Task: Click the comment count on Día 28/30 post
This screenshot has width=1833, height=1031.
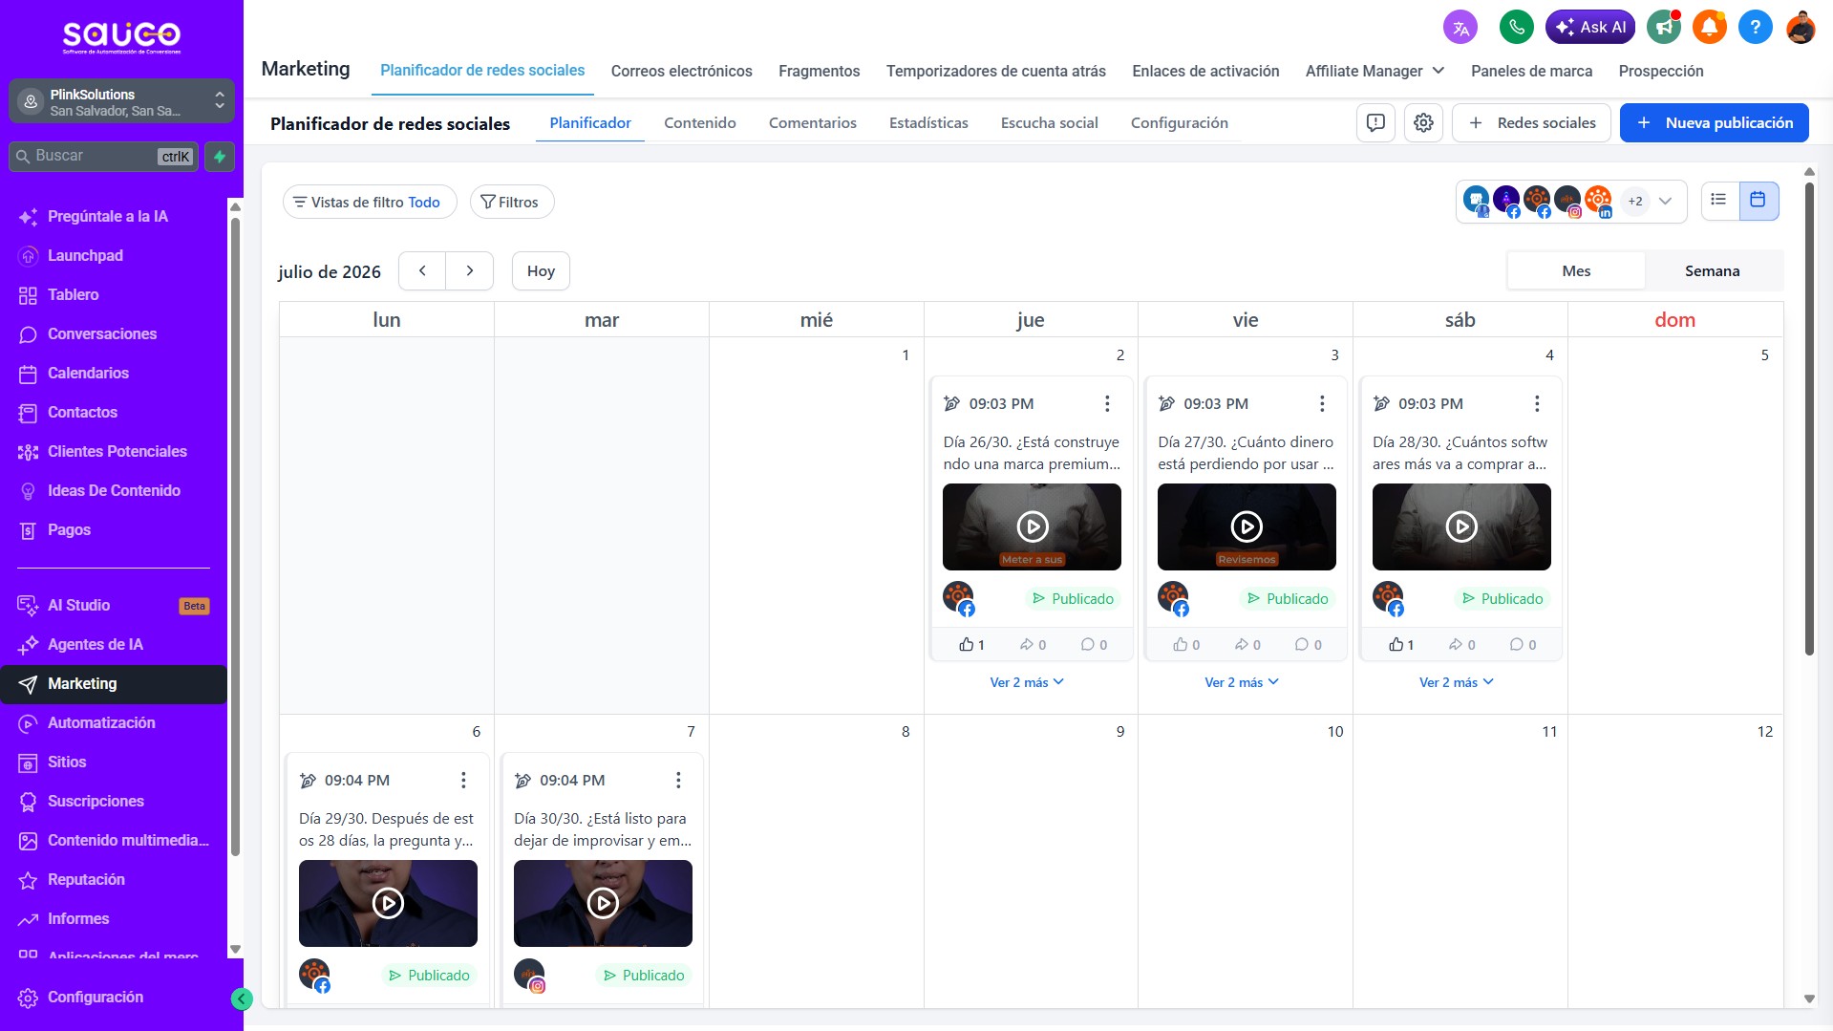Action: tap(1523, 645)
